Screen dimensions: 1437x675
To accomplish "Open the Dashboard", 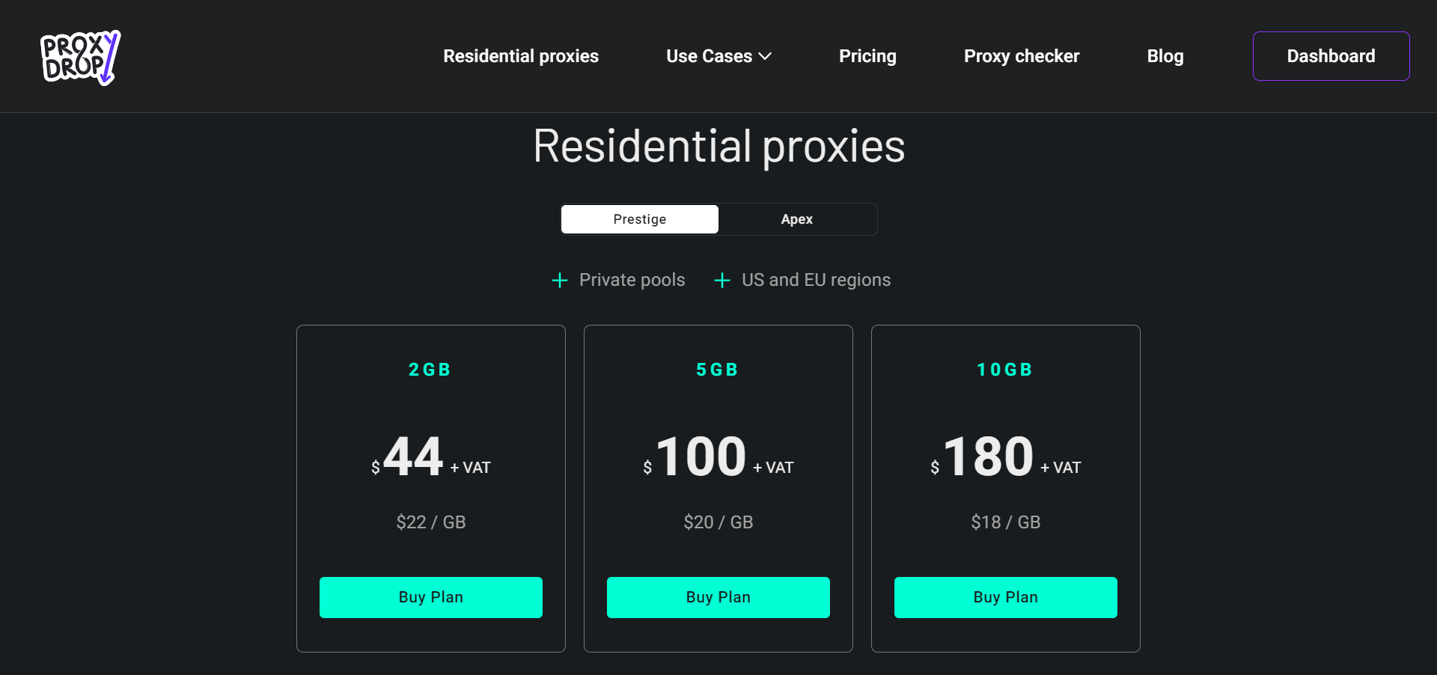I will 1331,56.
